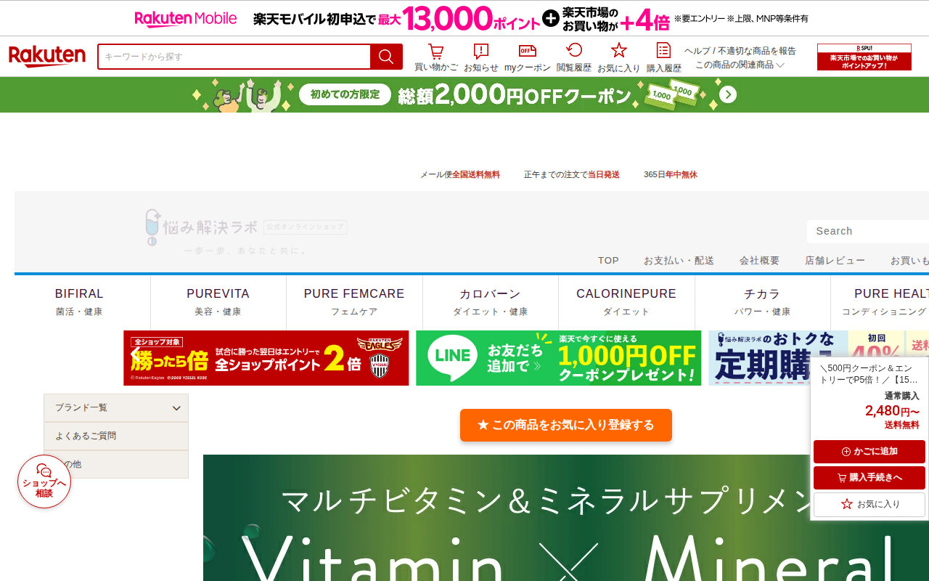Click the 500円クーポン product title text
The height and width of the screenshot is (581, 929).
869,374
